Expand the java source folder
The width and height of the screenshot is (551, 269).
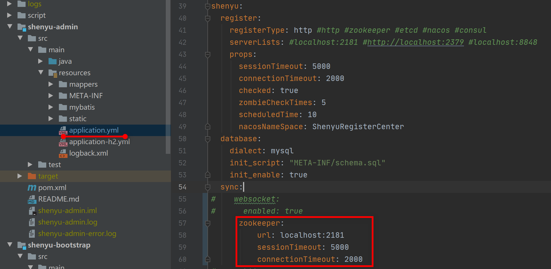pyautogui.click(x=41, y=61)
